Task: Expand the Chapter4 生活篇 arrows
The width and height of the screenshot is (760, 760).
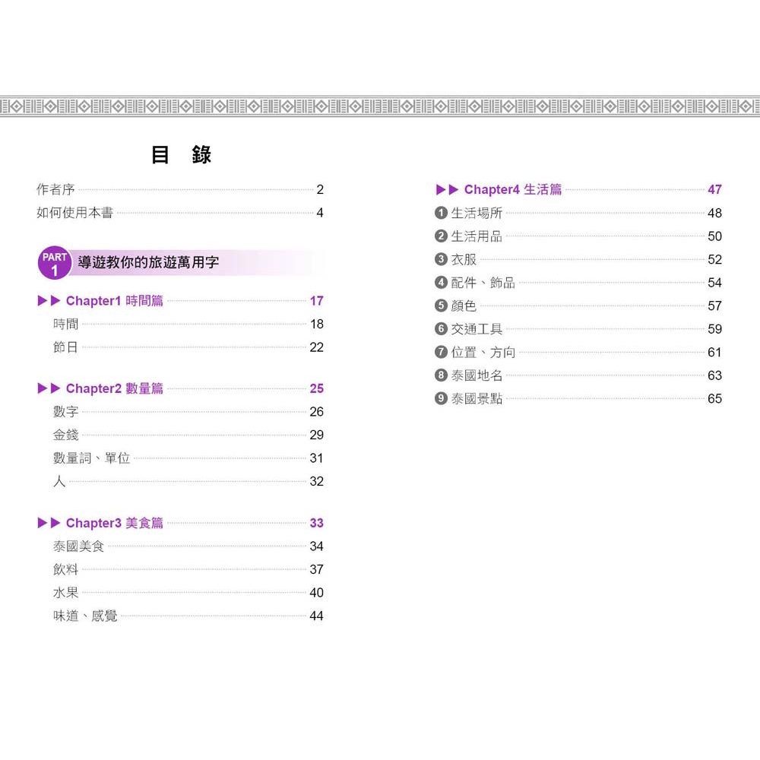Action: (447, 190)
